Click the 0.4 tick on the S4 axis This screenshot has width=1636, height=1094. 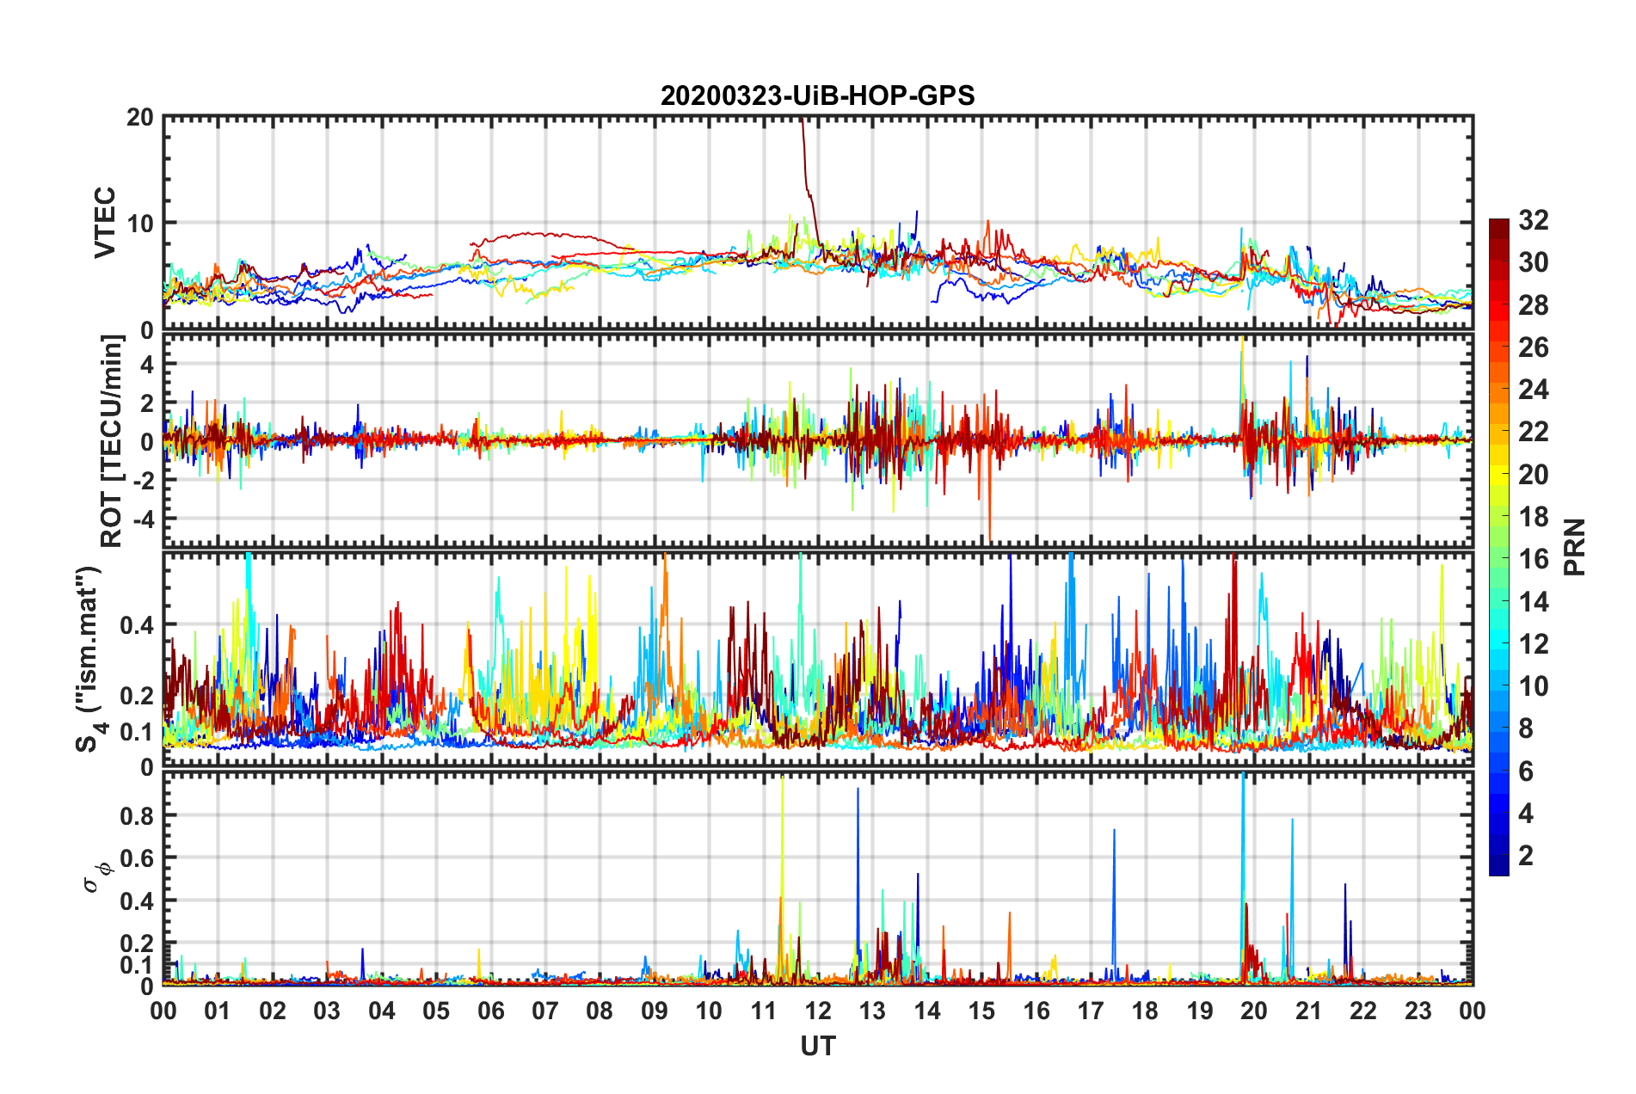(137, 625)
